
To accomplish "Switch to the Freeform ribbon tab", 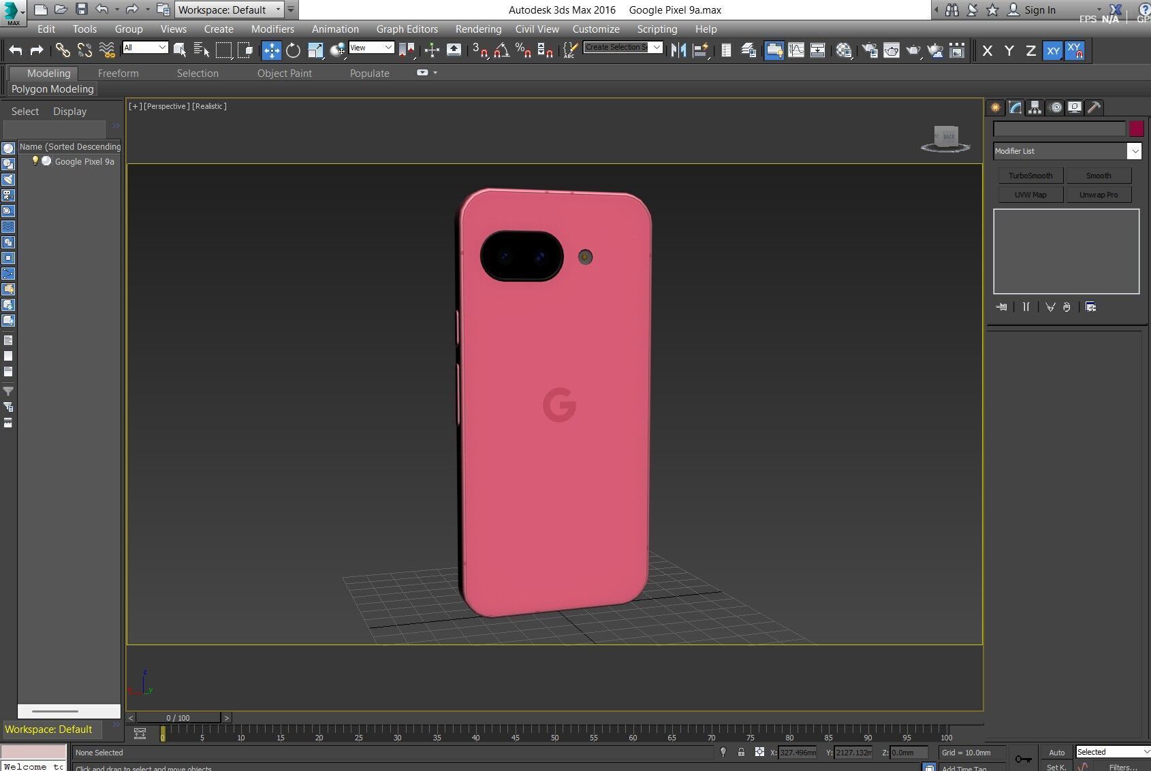I will (x=118, y=73).
